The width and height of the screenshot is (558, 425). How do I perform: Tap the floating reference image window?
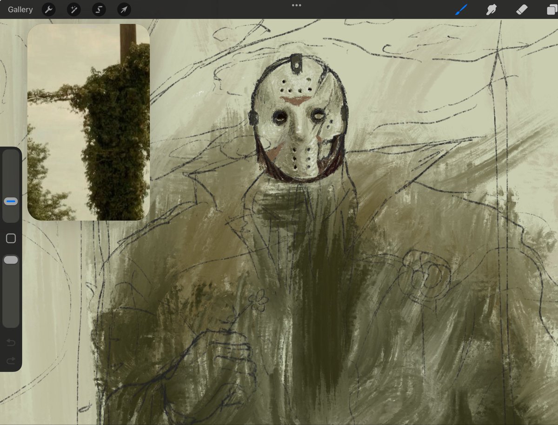[88, 121]
